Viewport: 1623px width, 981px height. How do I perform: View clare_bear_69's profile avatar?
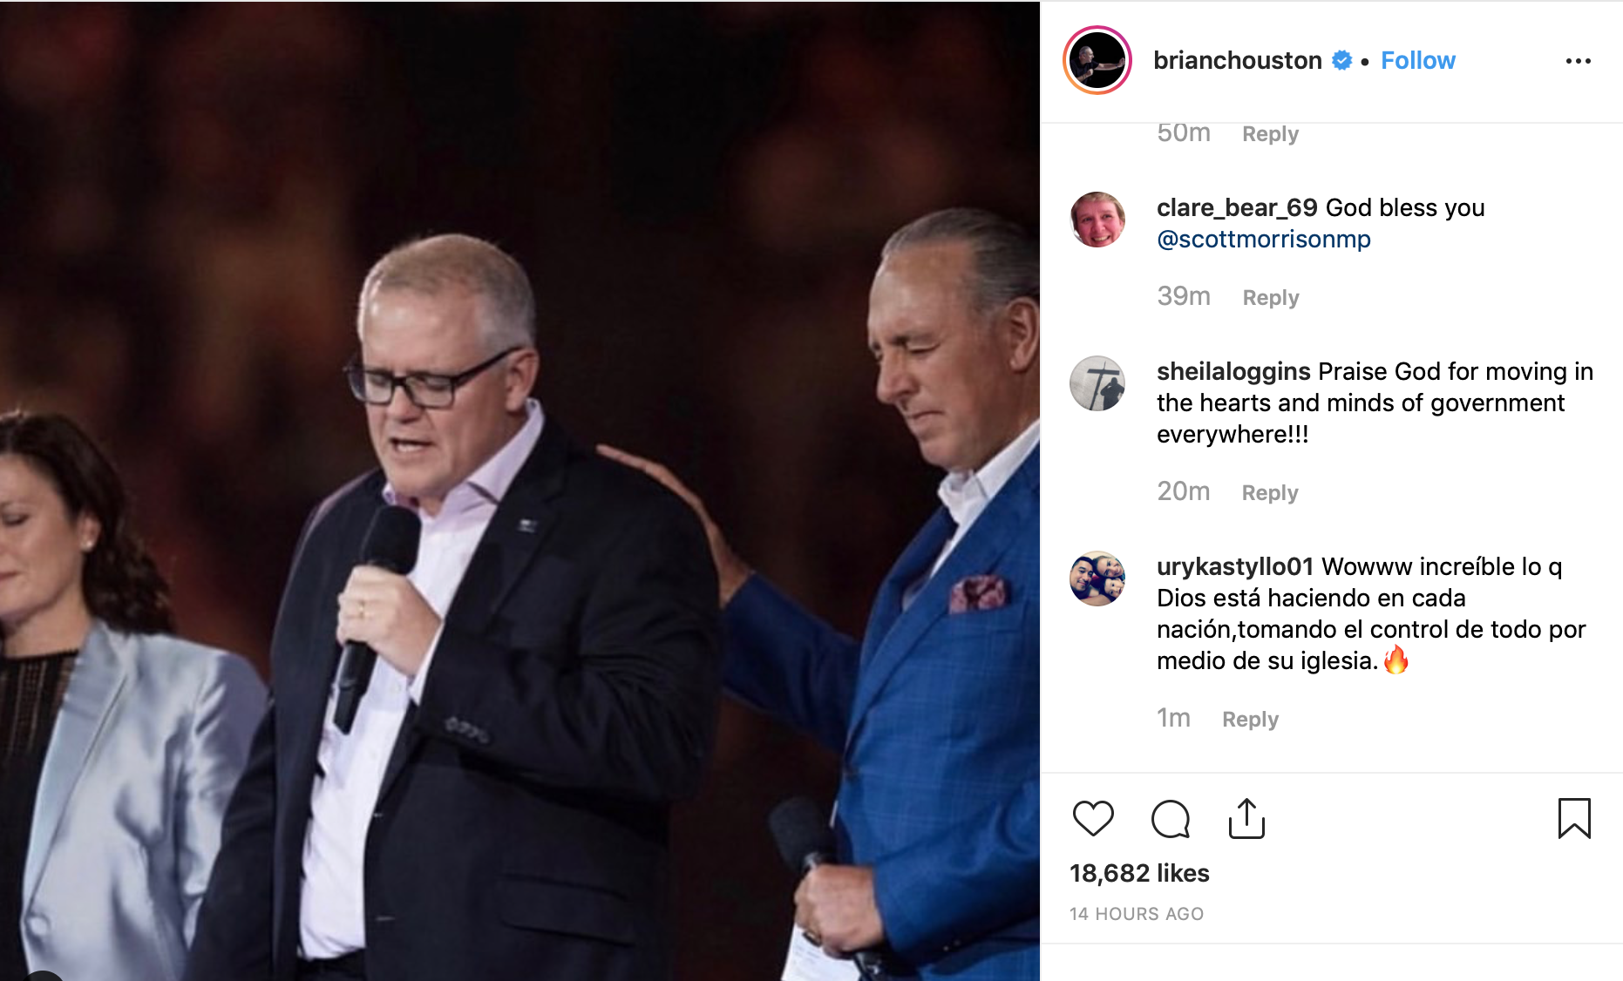(x=1097, y=220)
